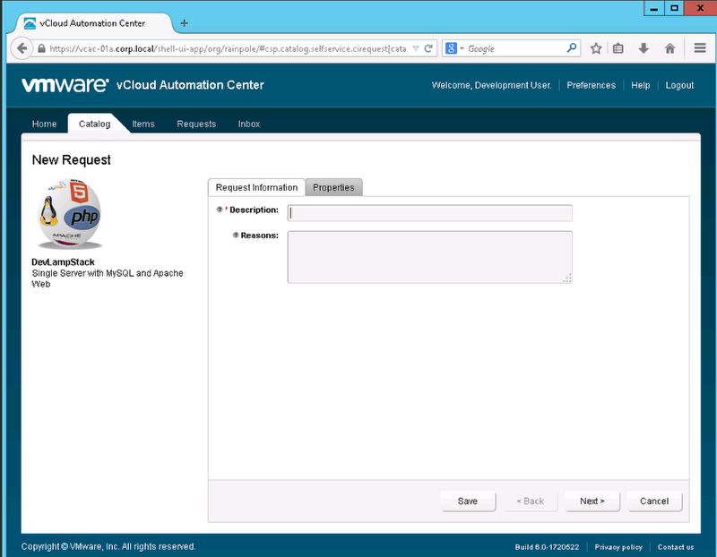The image size is (717, 557).
Task: Go to the Home tab
Action: pyautogui.click(x=44, y=124)
